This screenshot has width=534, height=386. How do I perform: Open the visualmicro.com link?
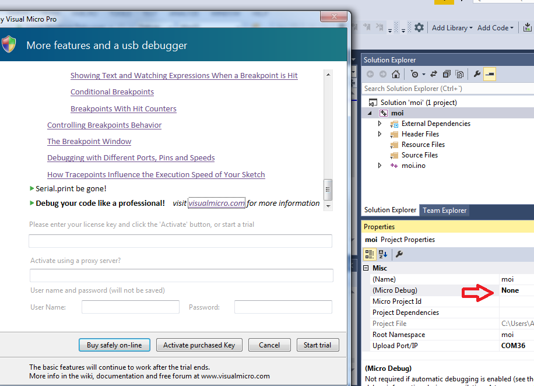click(217, 203)
